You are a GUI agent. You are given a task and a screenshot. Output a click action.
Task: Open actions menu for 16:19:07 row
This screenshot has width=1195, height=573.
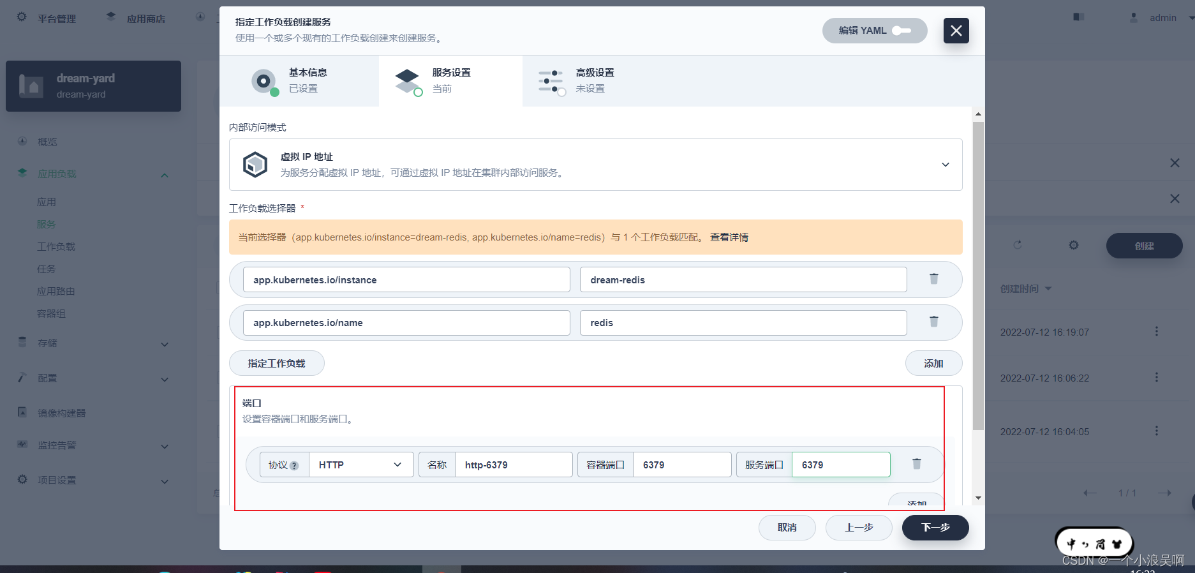coord(1156,331)
